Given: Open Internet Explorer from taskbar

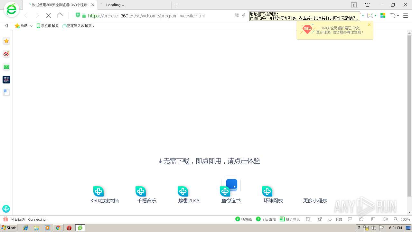Looking at the screenshot, I should coord(26,228).
